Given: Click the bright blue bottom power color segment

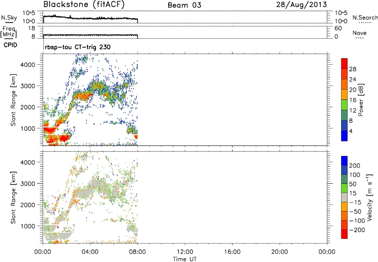Looking at the screenshot, I should [x=344, y=136].
